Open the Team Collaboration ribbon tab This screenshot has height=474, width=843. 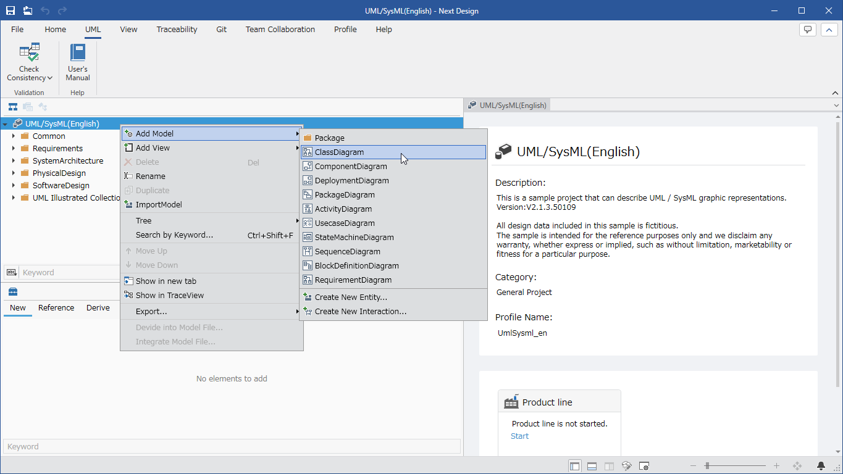point(280,29)
